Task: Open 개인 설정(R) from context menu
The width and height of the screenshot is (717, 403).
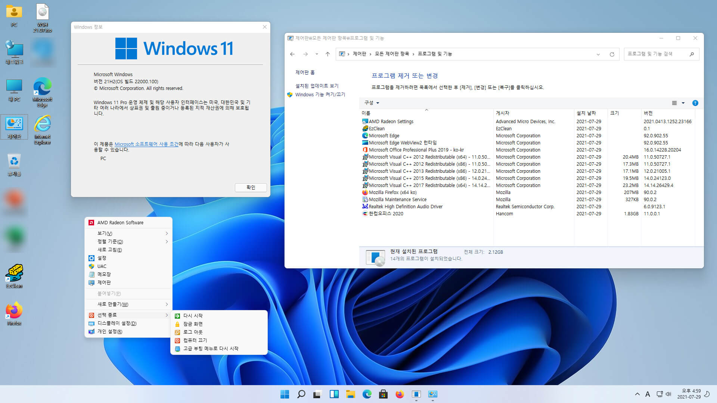Action: 128,331
